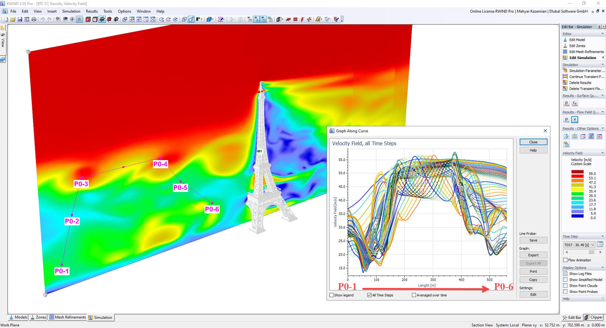
Task: Click the P0-4 probe point label
Action: point(160,164)
